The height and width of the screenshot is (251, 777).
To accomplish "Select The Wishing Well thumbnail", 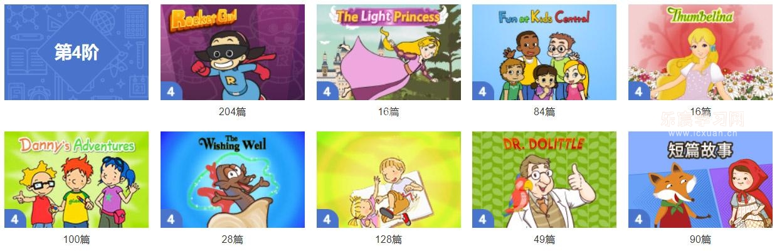I will pos(233,180).
